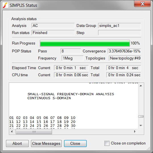Viewport: 153px width, 153px height.
Task: Click the Run status field showing Finished
Action: point(53,33)
